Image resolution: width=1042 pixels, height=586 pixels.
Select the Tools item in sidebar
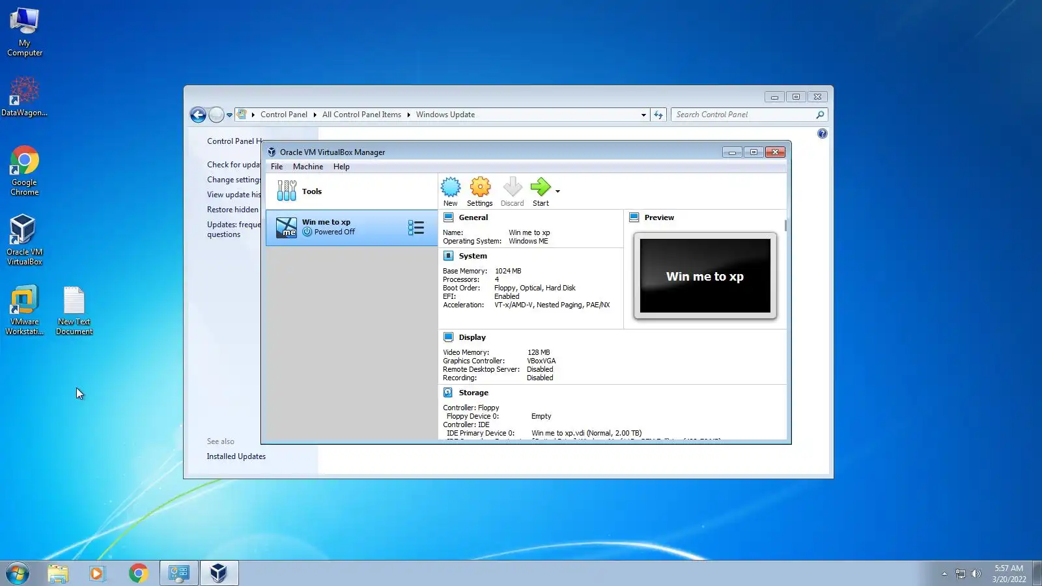(x=352, y=191)
